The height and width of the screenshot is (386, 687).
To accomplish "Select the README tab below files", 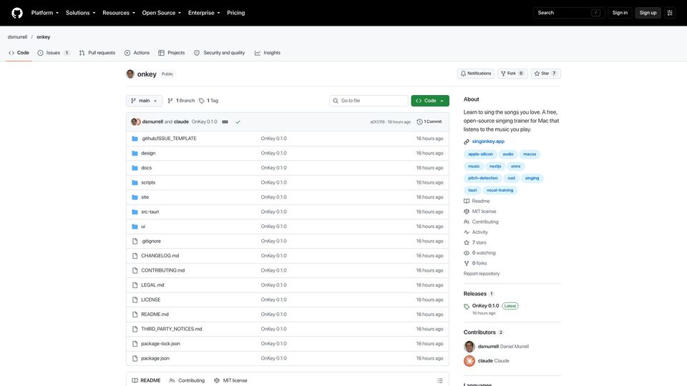I will point(146,381).
